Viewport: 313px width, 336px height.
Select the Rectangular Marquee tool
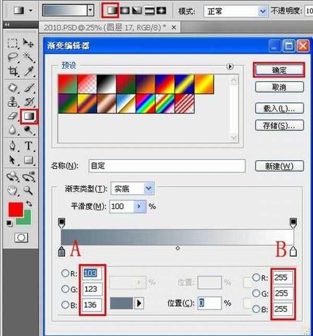point(14,43)
